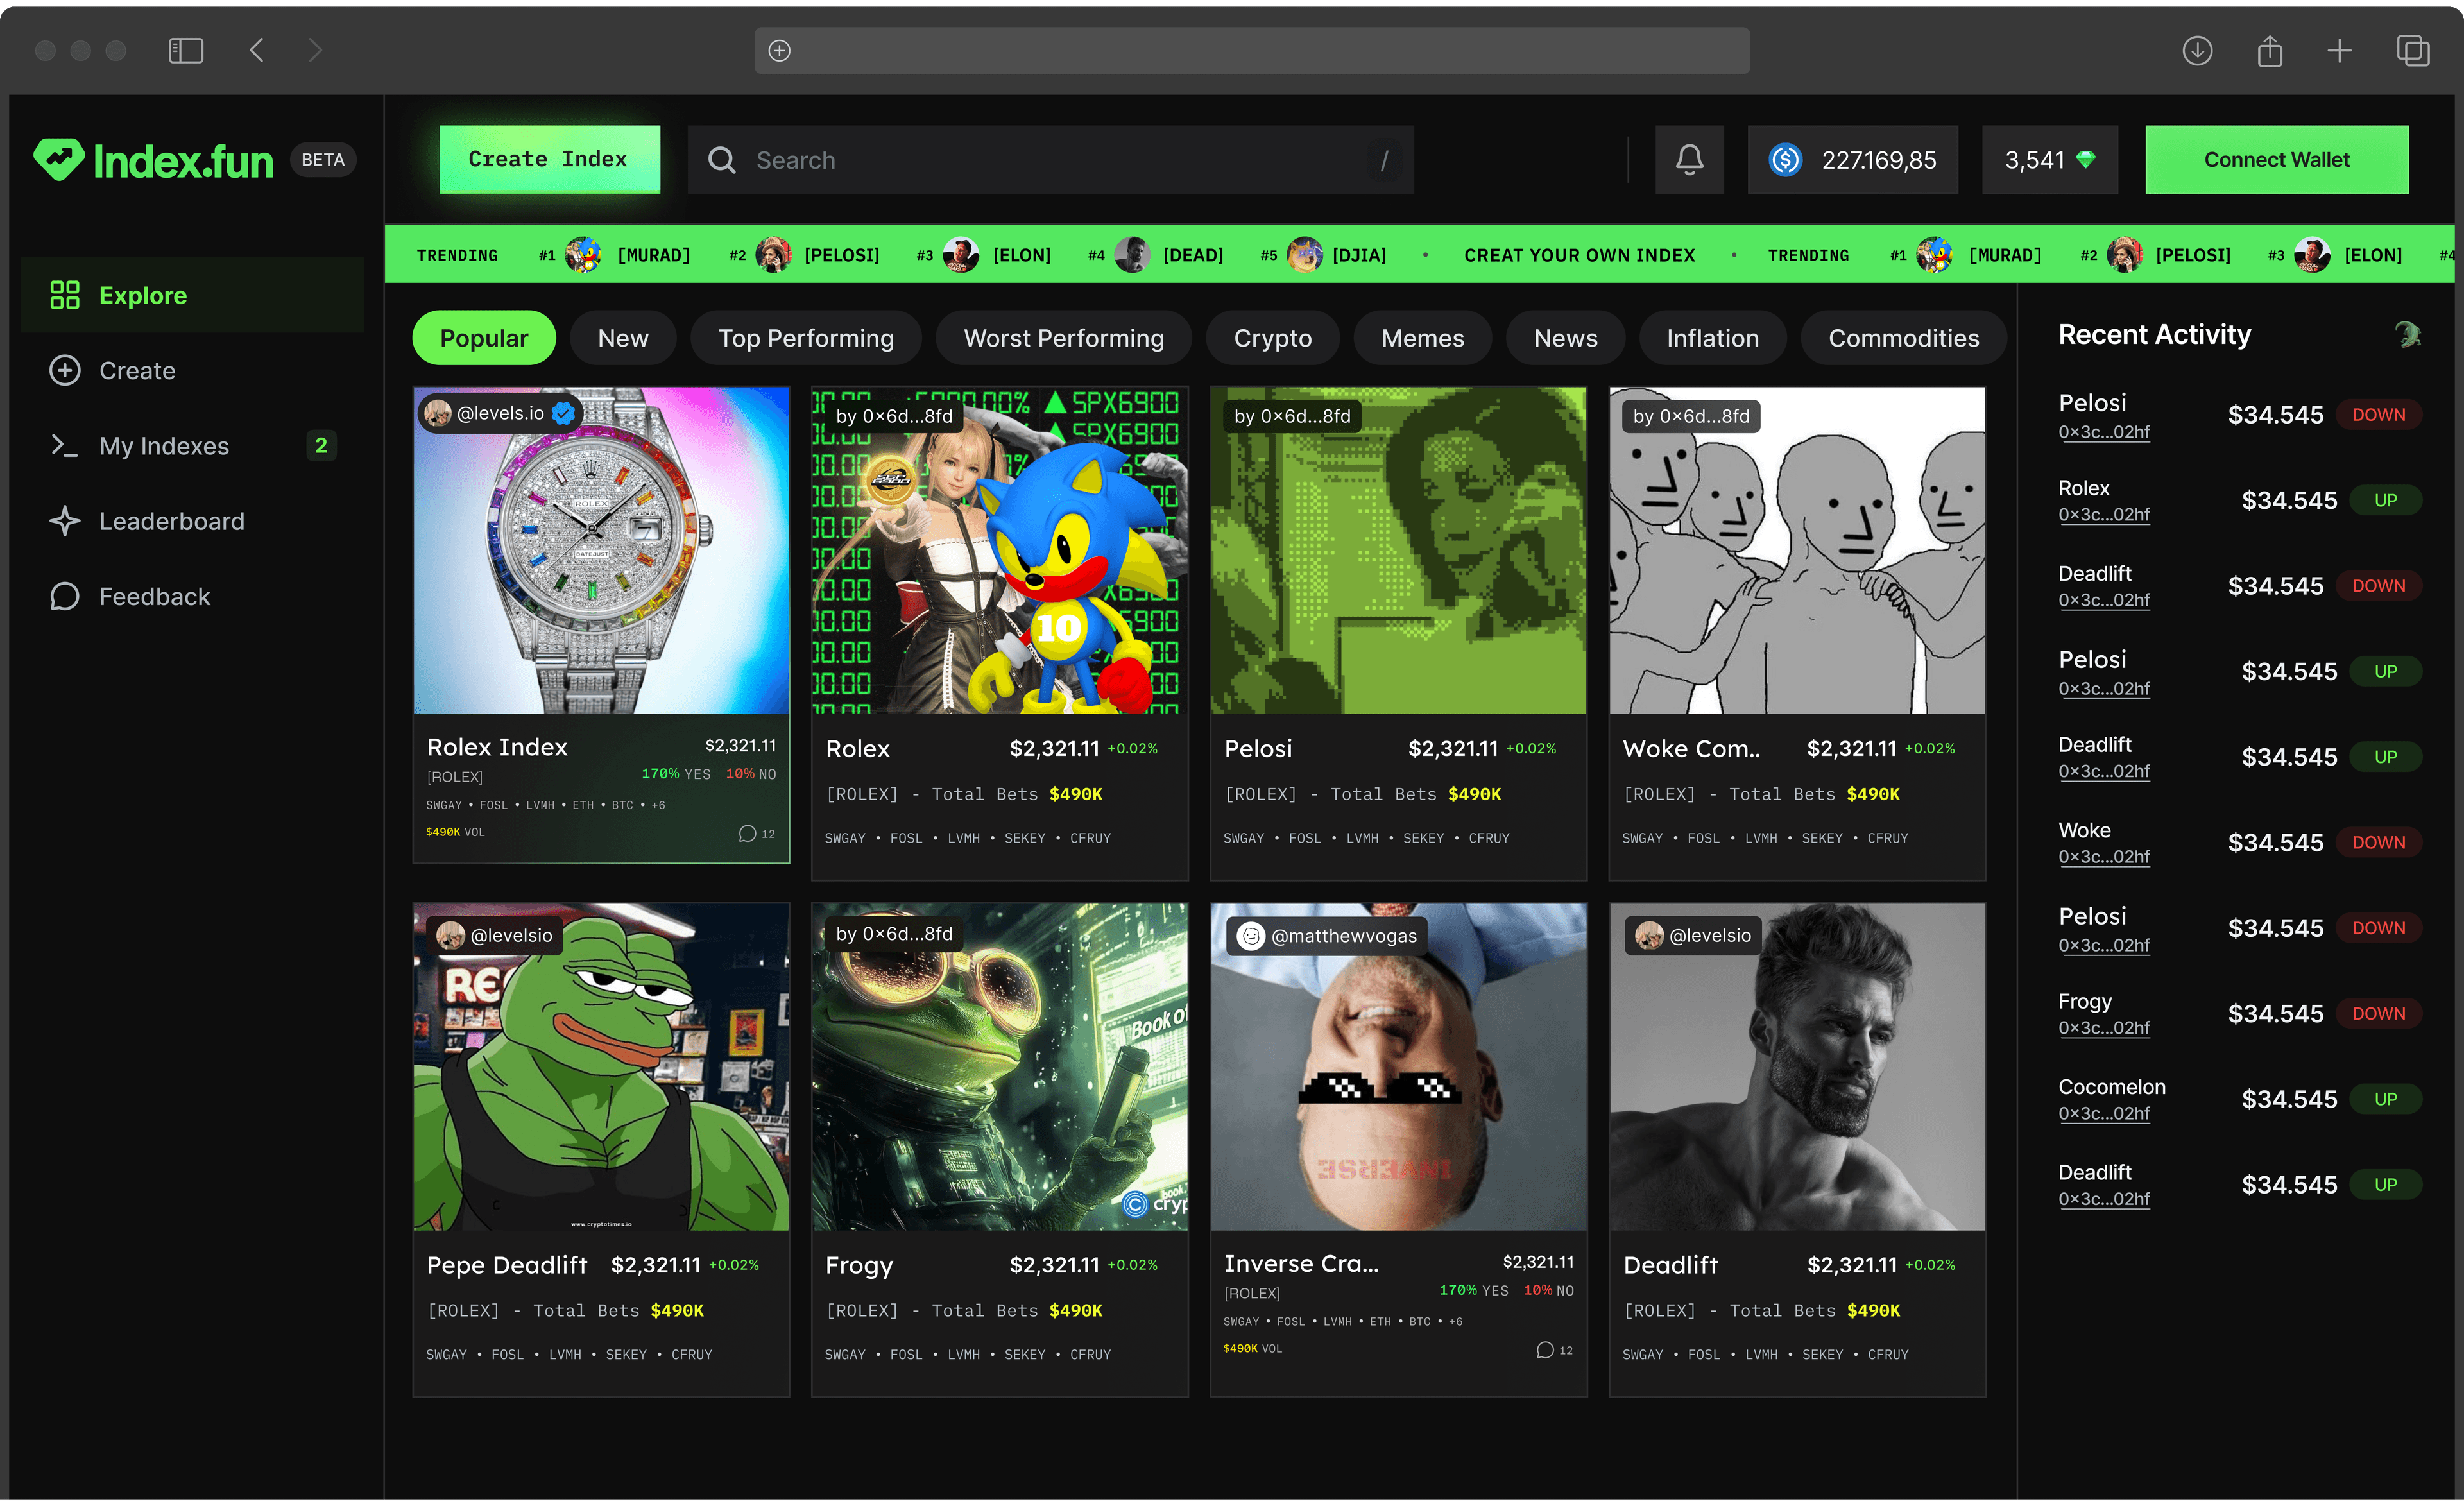Switch to the Top Performing tab

pyautogui.click(x=806, y=338)
